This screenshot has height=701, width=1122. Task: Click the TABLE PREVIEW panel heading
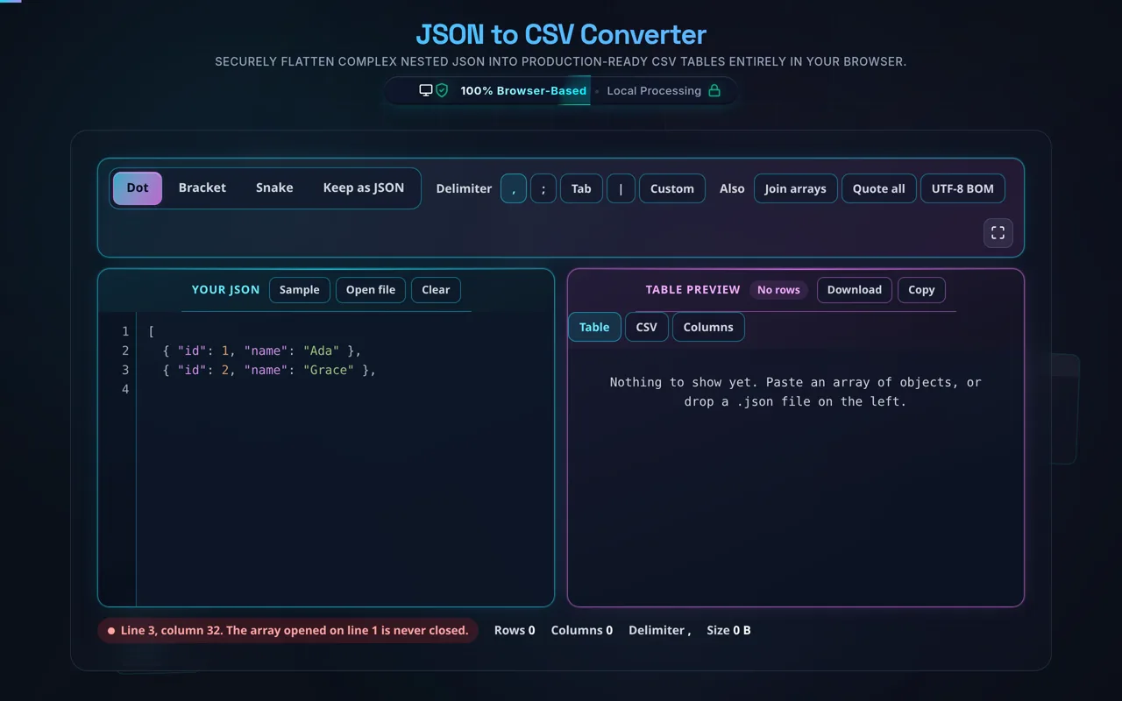click(x=693, y=290)
